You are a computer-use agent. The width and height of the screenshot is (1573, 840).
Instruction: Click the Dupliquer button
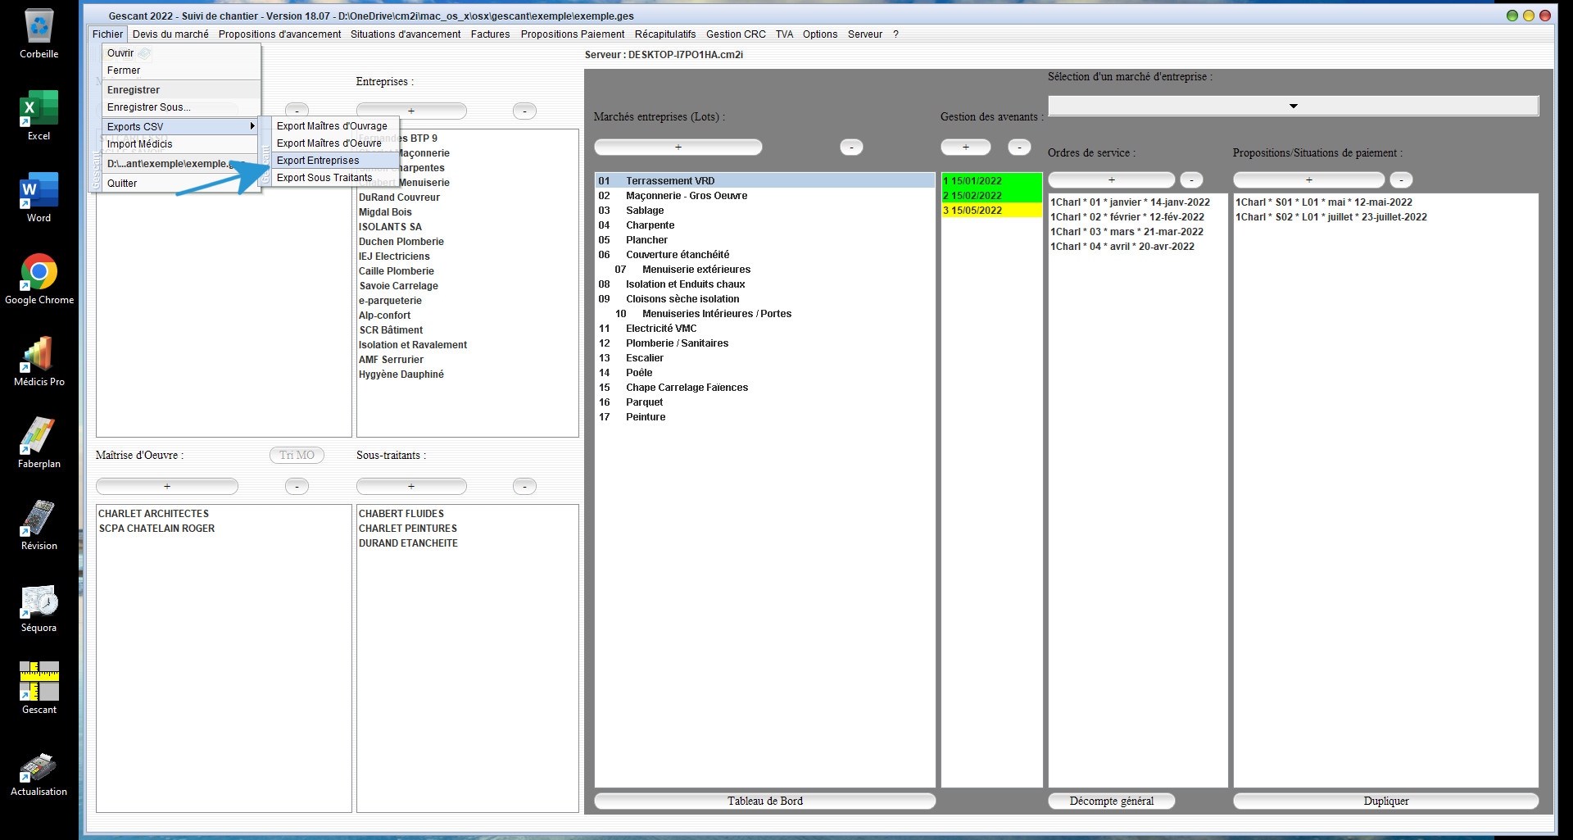click(x=1385, y=801)
